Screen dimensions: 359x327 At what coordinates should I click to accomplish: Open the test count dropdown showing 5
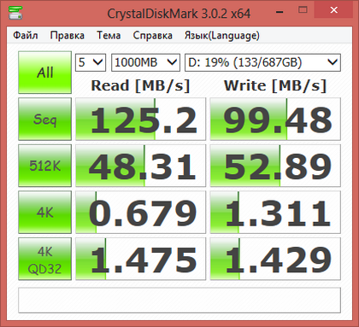coord(91,62)
